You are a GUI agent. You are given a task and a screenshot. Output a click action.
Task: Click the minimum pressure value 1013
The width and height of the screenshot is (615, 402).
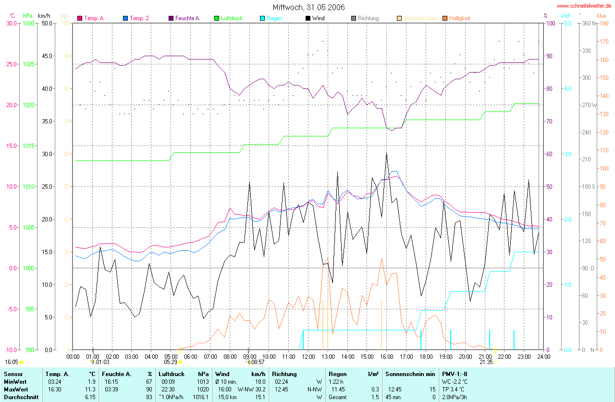click(x=202, y=382)
